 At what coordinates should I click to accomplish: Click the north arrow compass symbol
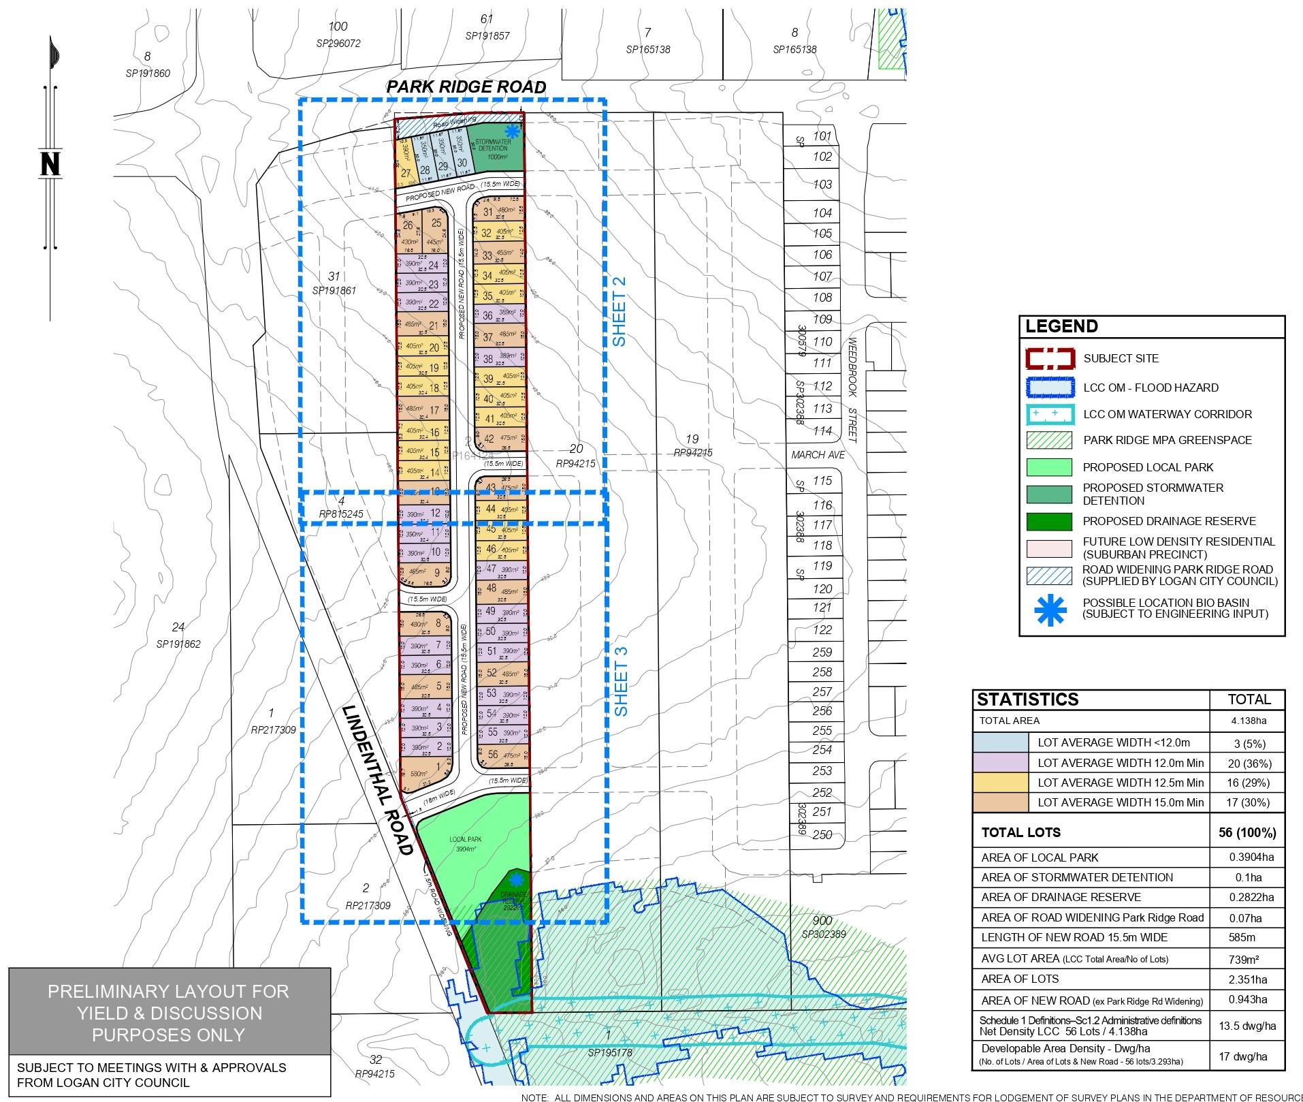coord(52,165)
